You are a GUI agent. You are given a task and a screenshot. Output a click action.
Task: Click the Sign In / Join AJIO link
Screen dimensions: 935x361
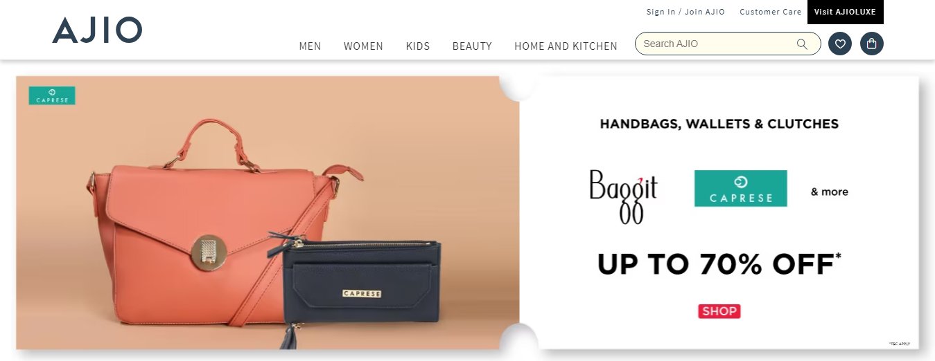[x=685, y=12]
